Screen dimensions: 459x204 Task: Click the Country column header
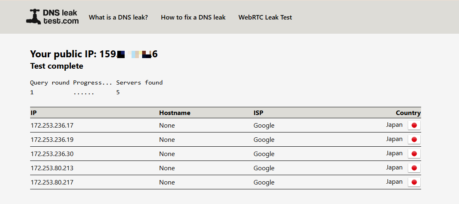pyautogui.click(x=408, y=113)
